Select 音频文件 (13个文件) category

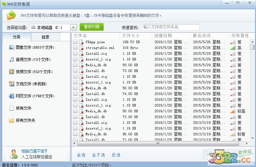(x=30, y=60)
